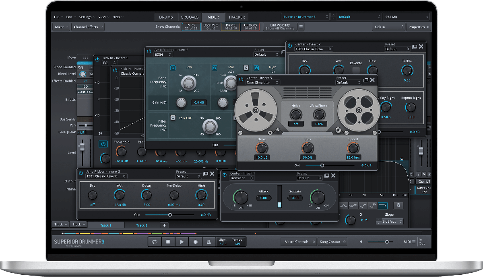Enable the metronome icon
The height and width of the screenshot is (278, 483).
209,242
